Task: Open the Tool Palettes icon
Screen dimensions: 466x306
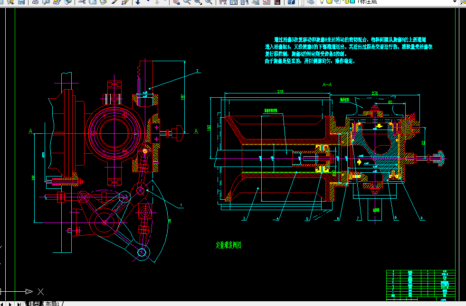Action: click(245, 2)
